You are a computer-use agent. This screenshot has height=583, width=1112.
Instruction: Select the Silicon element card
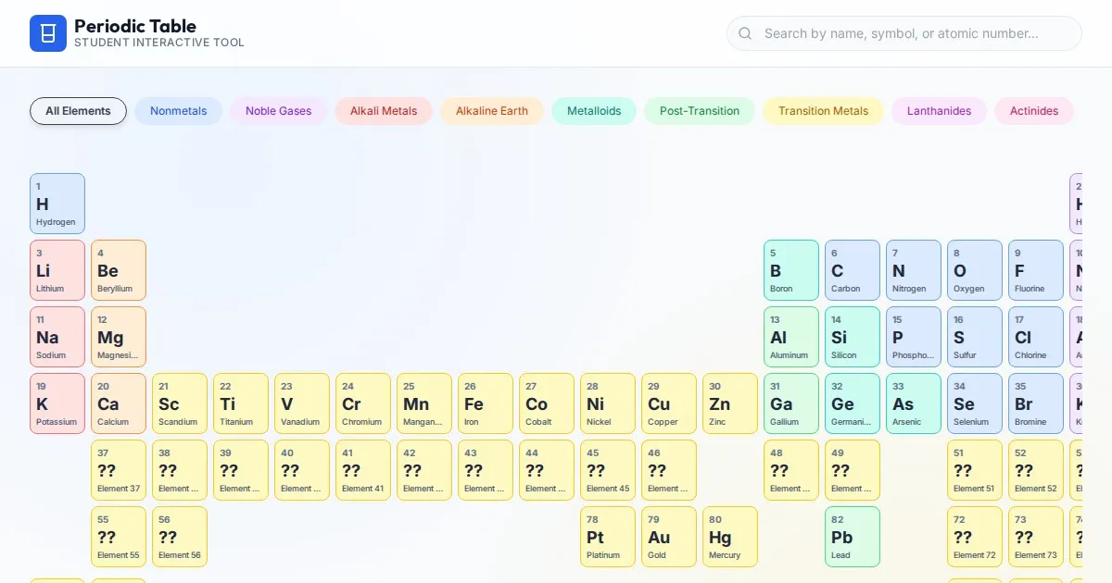pyautogui.click(x=853, y=337)
